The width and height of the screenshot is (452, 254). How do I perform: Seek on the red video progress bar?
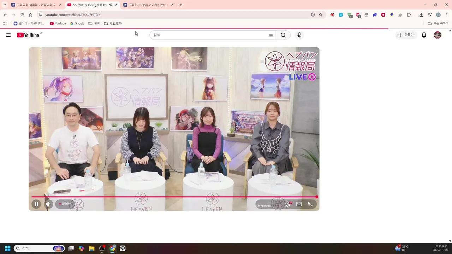174,197
